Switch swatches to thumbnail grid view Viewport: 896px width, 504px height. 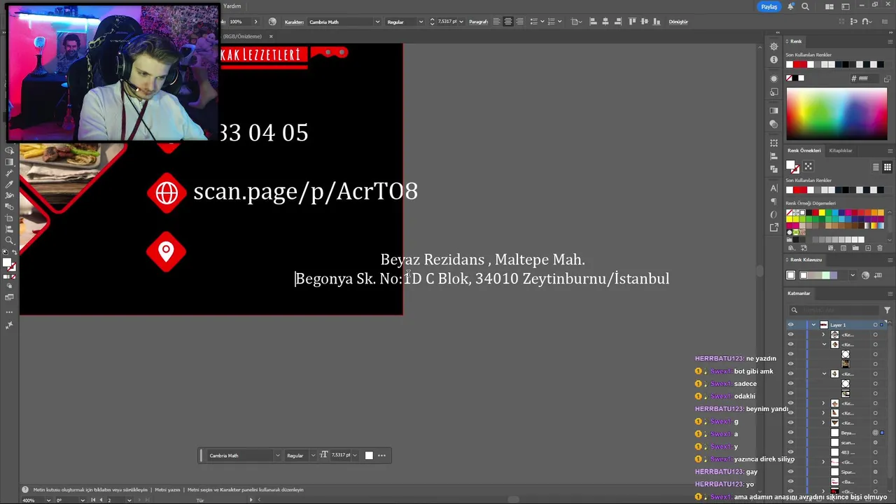click(888, 167)
